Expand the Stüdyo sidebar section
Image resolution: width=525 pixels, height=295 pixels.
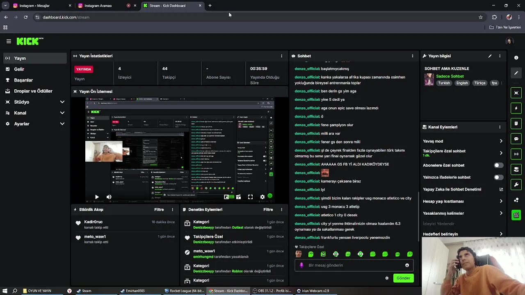pyautogui.click(x=62, y=102)
